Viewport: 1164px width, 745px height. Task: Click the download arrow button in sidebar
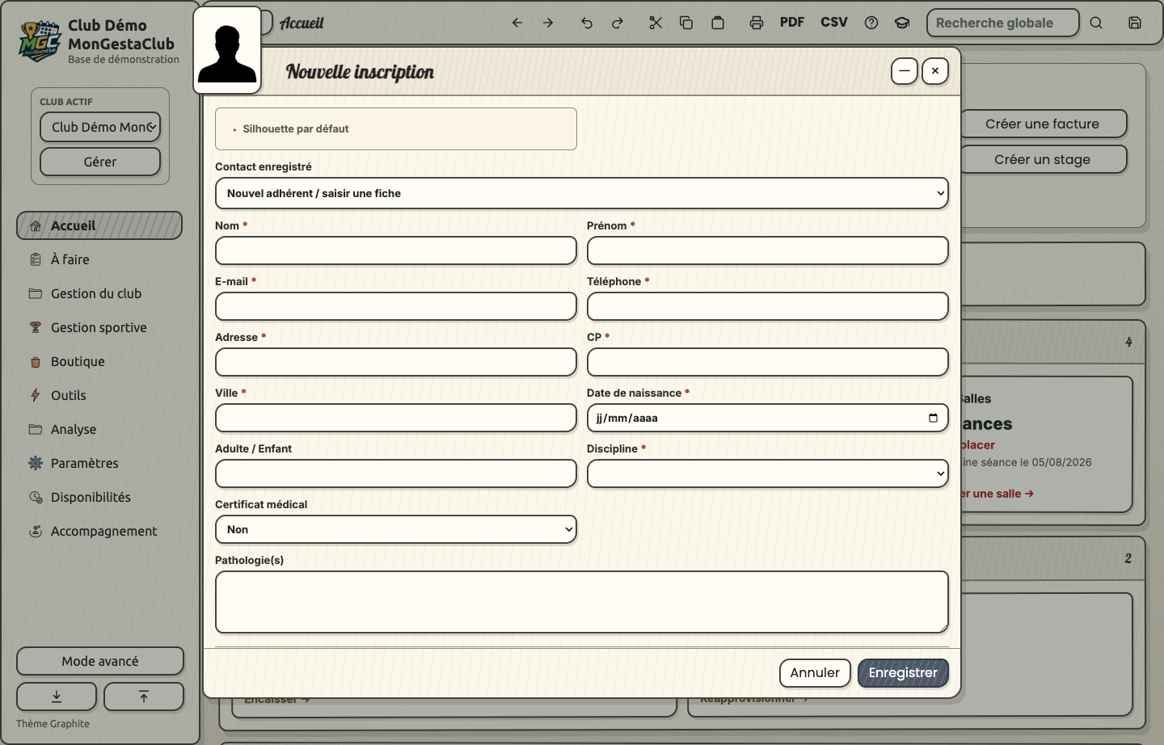[57, 697]
